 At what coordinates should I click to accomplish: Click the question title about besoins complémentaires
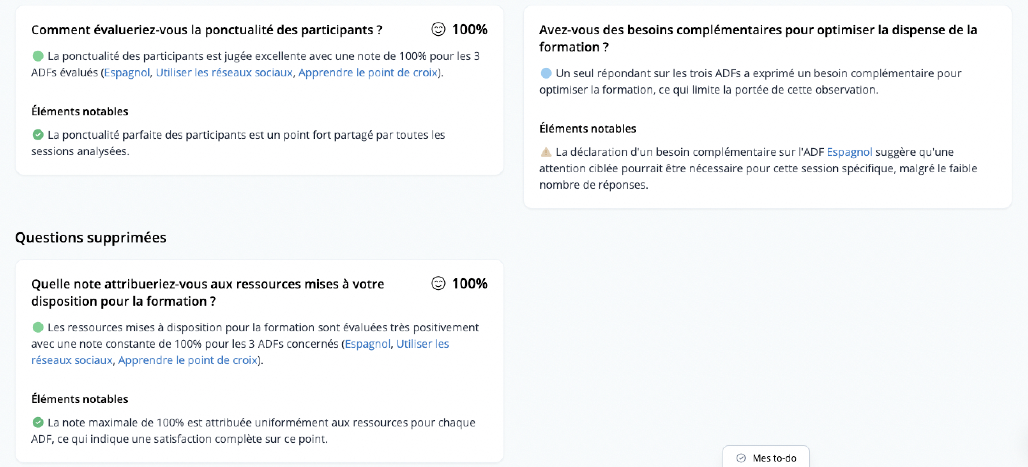pyautogui.click(x=758, y=38)
